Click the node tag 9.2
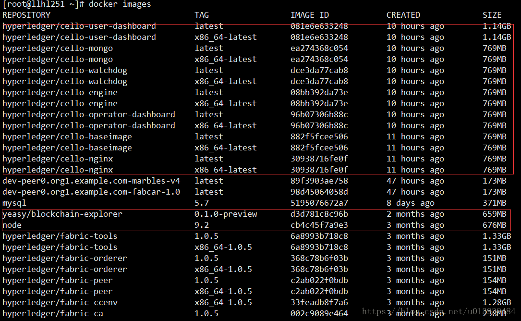Image resolution: width=521 pixels, height=321 pixels. [202, 225]
